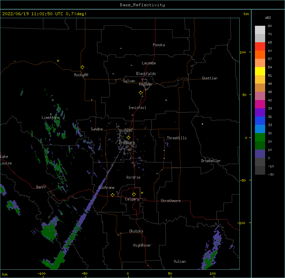Click the yellow station marker near RockyMH

click(x=82, y=67)
